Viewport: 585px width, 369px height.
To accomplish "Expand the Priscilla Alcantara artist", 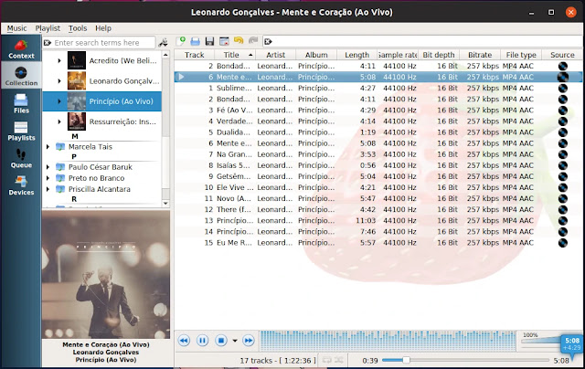I will point(48,189).
